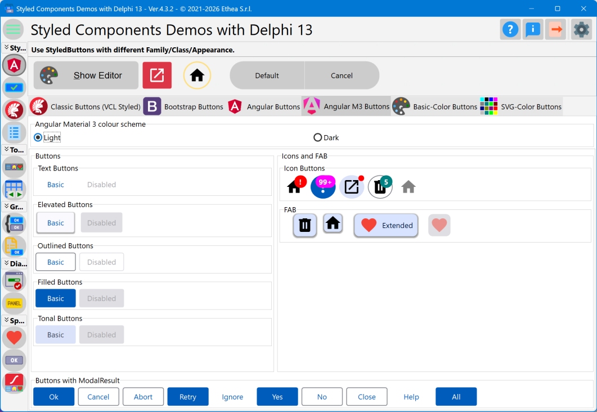This screenshot has width=597, height=412.
Task: Click the open-in-new icon button with red dot
Action: tap(352, 186)
